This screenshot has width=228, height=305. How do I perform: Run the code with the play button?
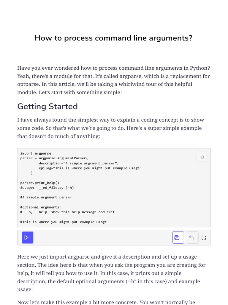[x=27, y=237]
